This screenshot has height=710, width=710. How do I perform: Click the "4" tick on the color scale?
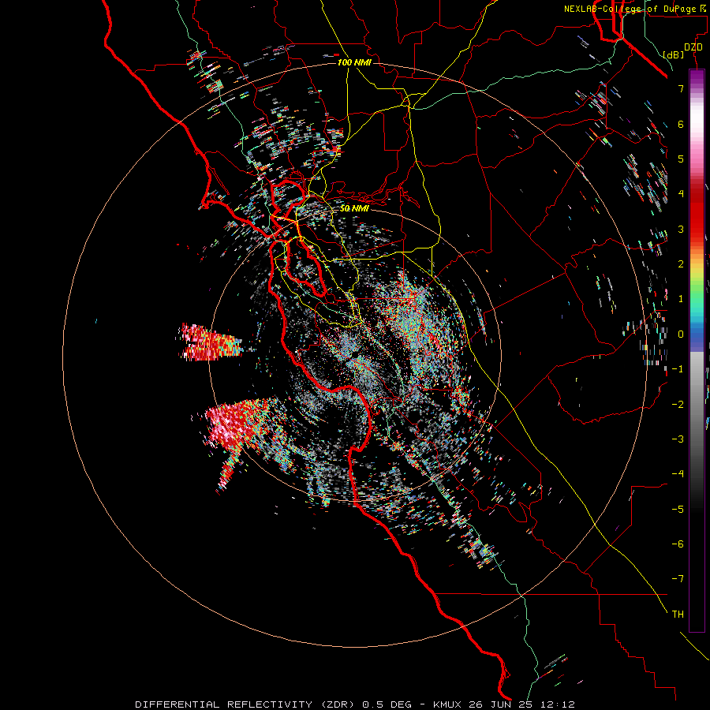[x=681, y=194]
